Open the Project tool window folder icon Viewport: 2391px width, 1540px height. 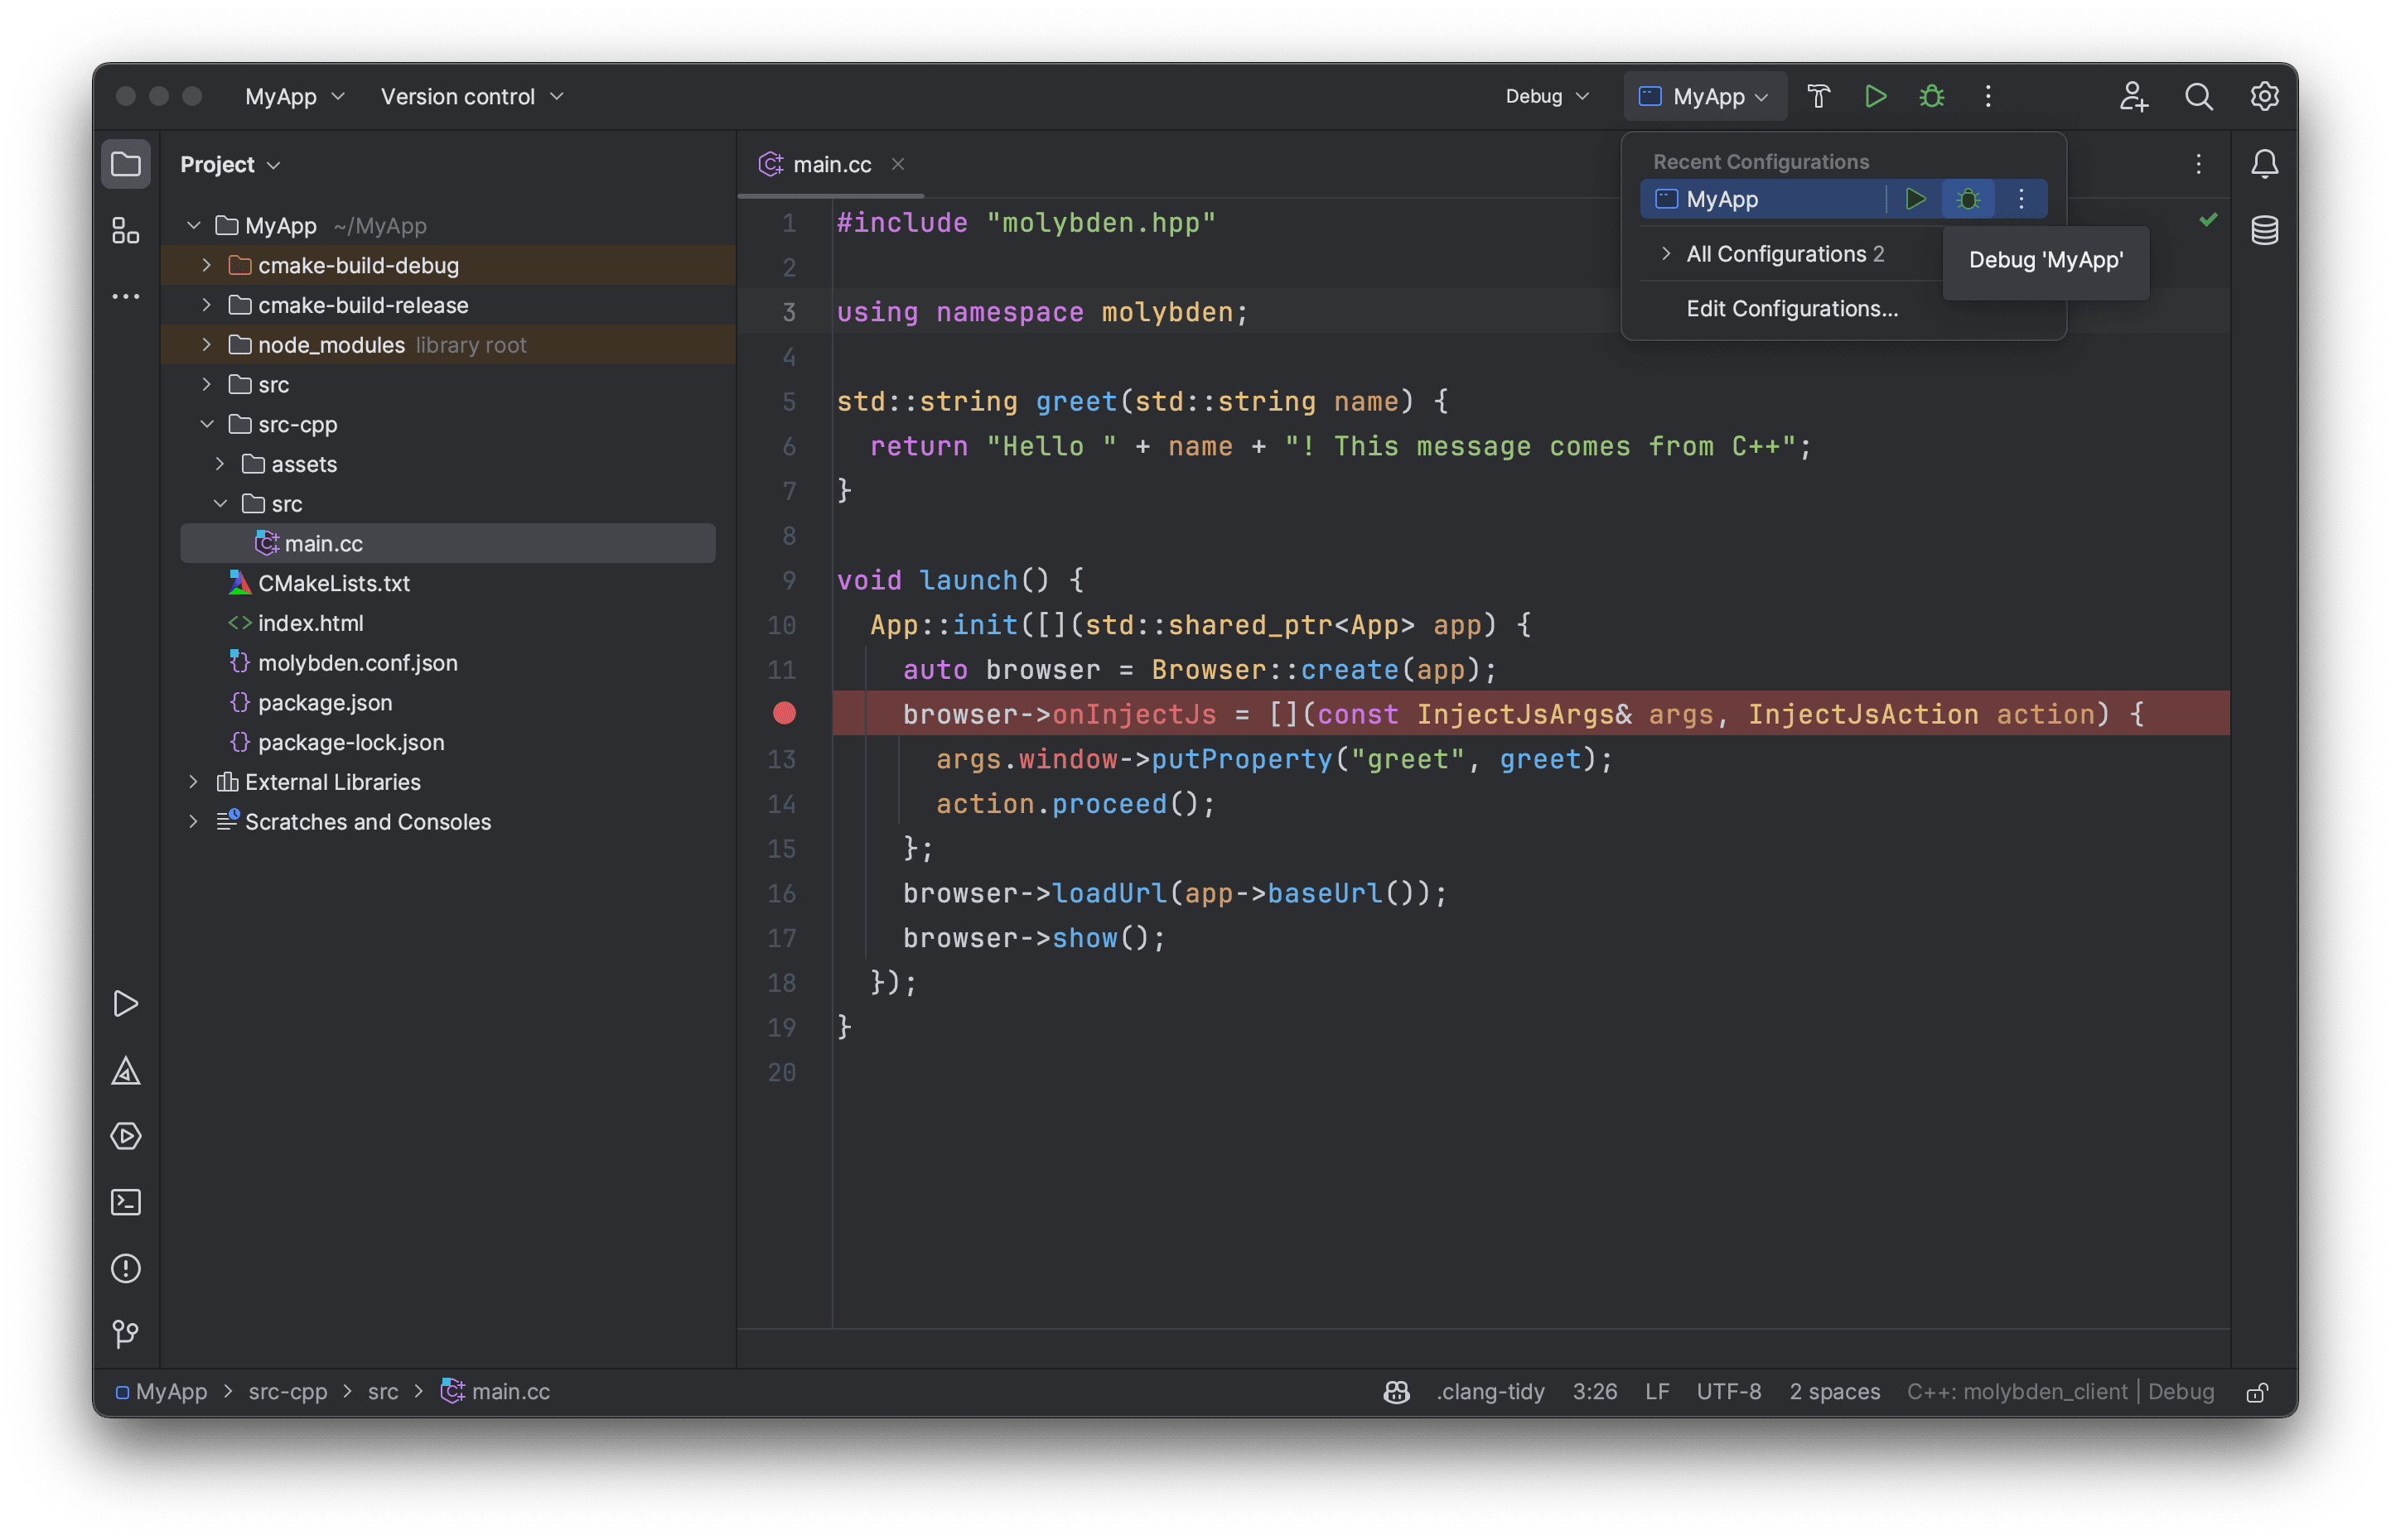(x=125, y=164)
